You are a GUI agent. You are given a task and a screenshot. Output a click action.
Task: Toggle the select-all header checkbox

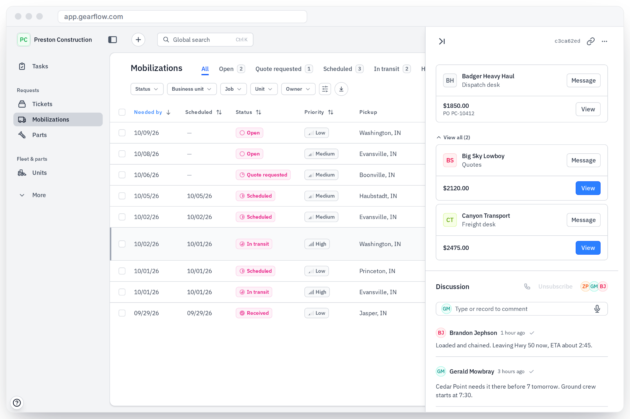[122, 112]
